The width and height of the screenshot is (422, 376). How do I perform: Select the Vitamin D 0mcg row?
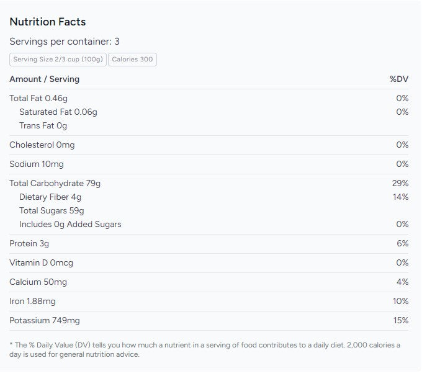tap(42, 262)
